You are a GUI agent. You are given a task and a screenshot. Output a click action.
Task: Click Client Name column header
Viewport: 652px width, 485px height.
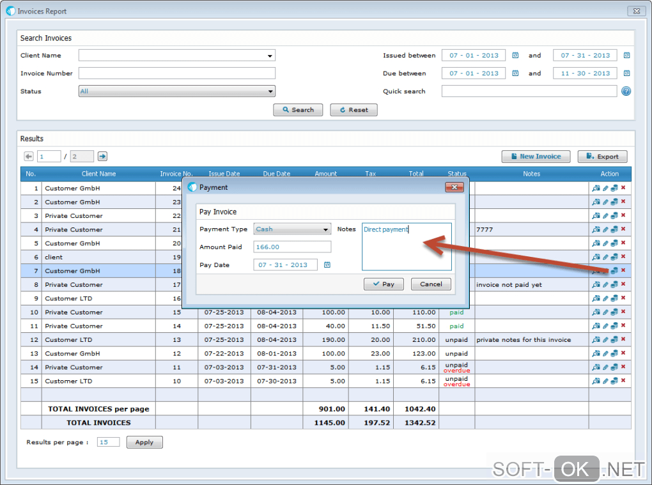(98, 174)
